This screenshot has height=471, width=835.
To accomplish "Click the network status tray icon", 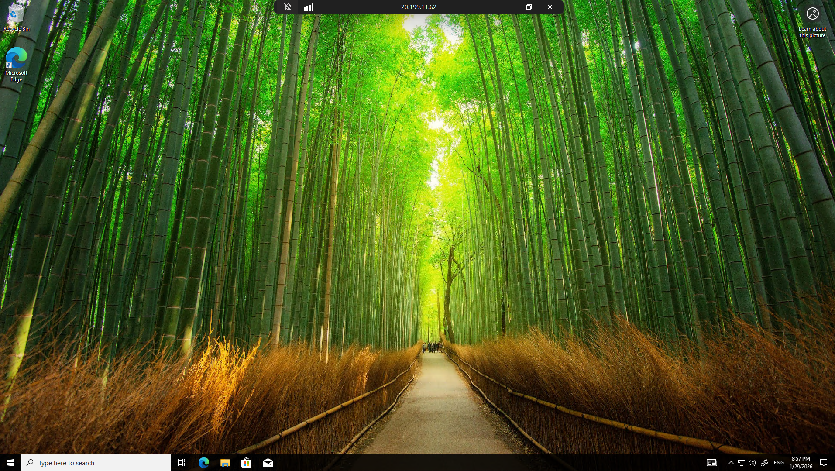I will pos(741,462).
